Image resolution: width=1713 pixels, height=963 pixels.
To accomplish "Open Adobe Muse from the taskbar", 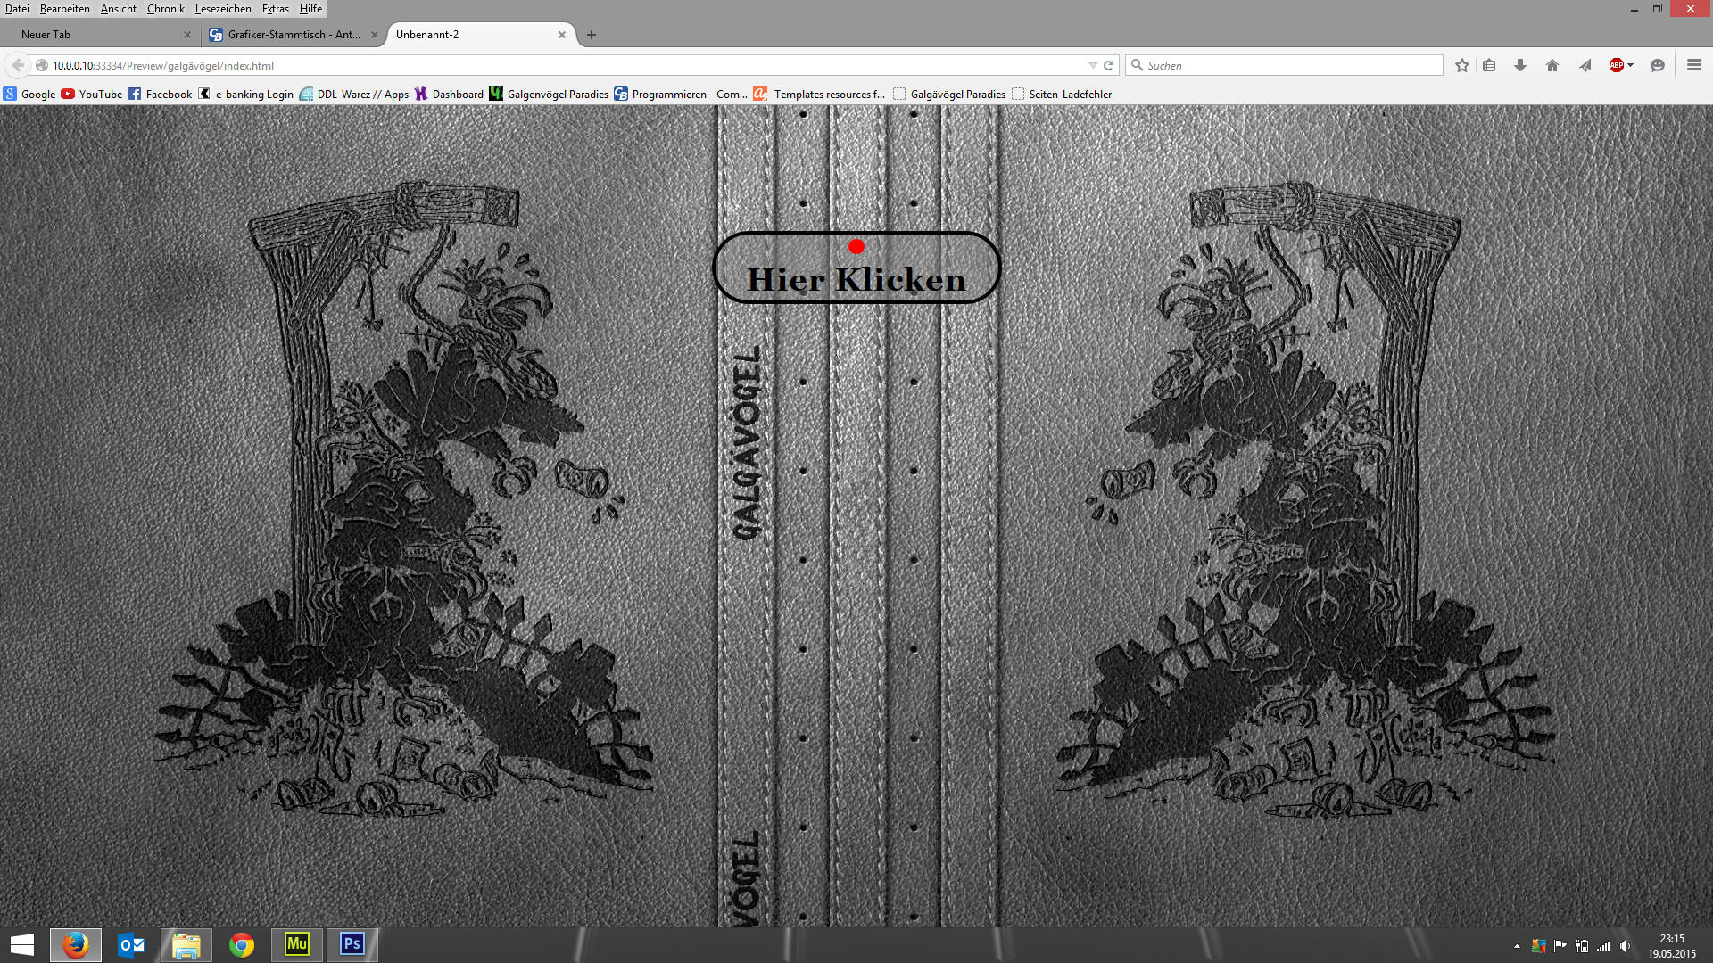I will tap(297, 944).
